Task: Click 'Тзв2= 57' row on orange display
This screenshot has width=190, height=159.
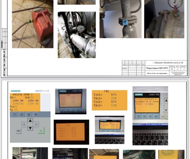Action: coord(105,102)
